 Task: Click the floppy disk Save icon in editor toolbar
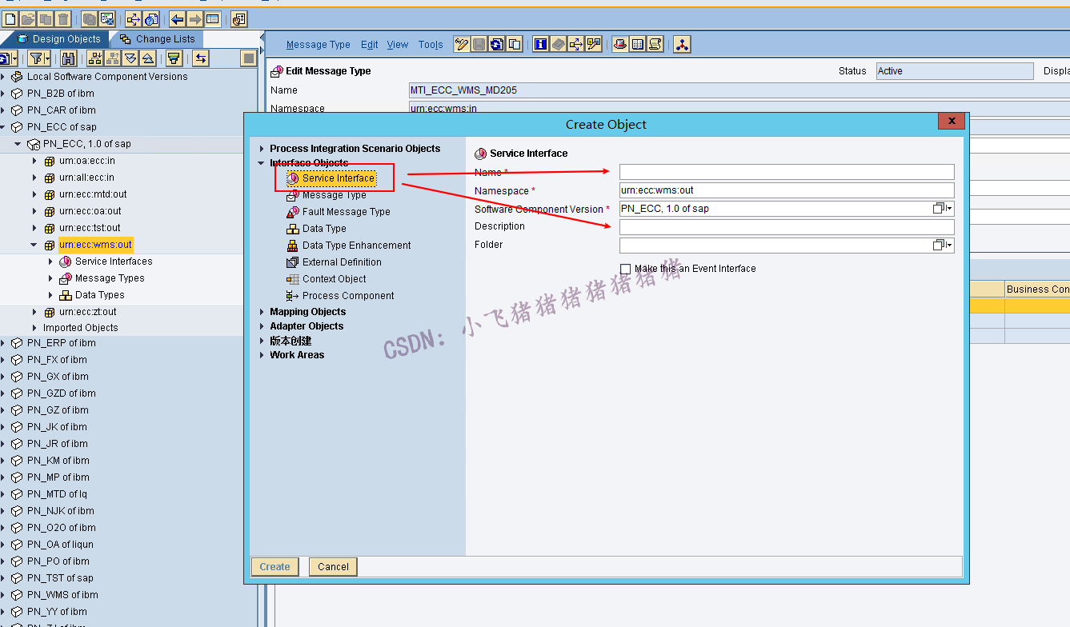pos(479,44)
